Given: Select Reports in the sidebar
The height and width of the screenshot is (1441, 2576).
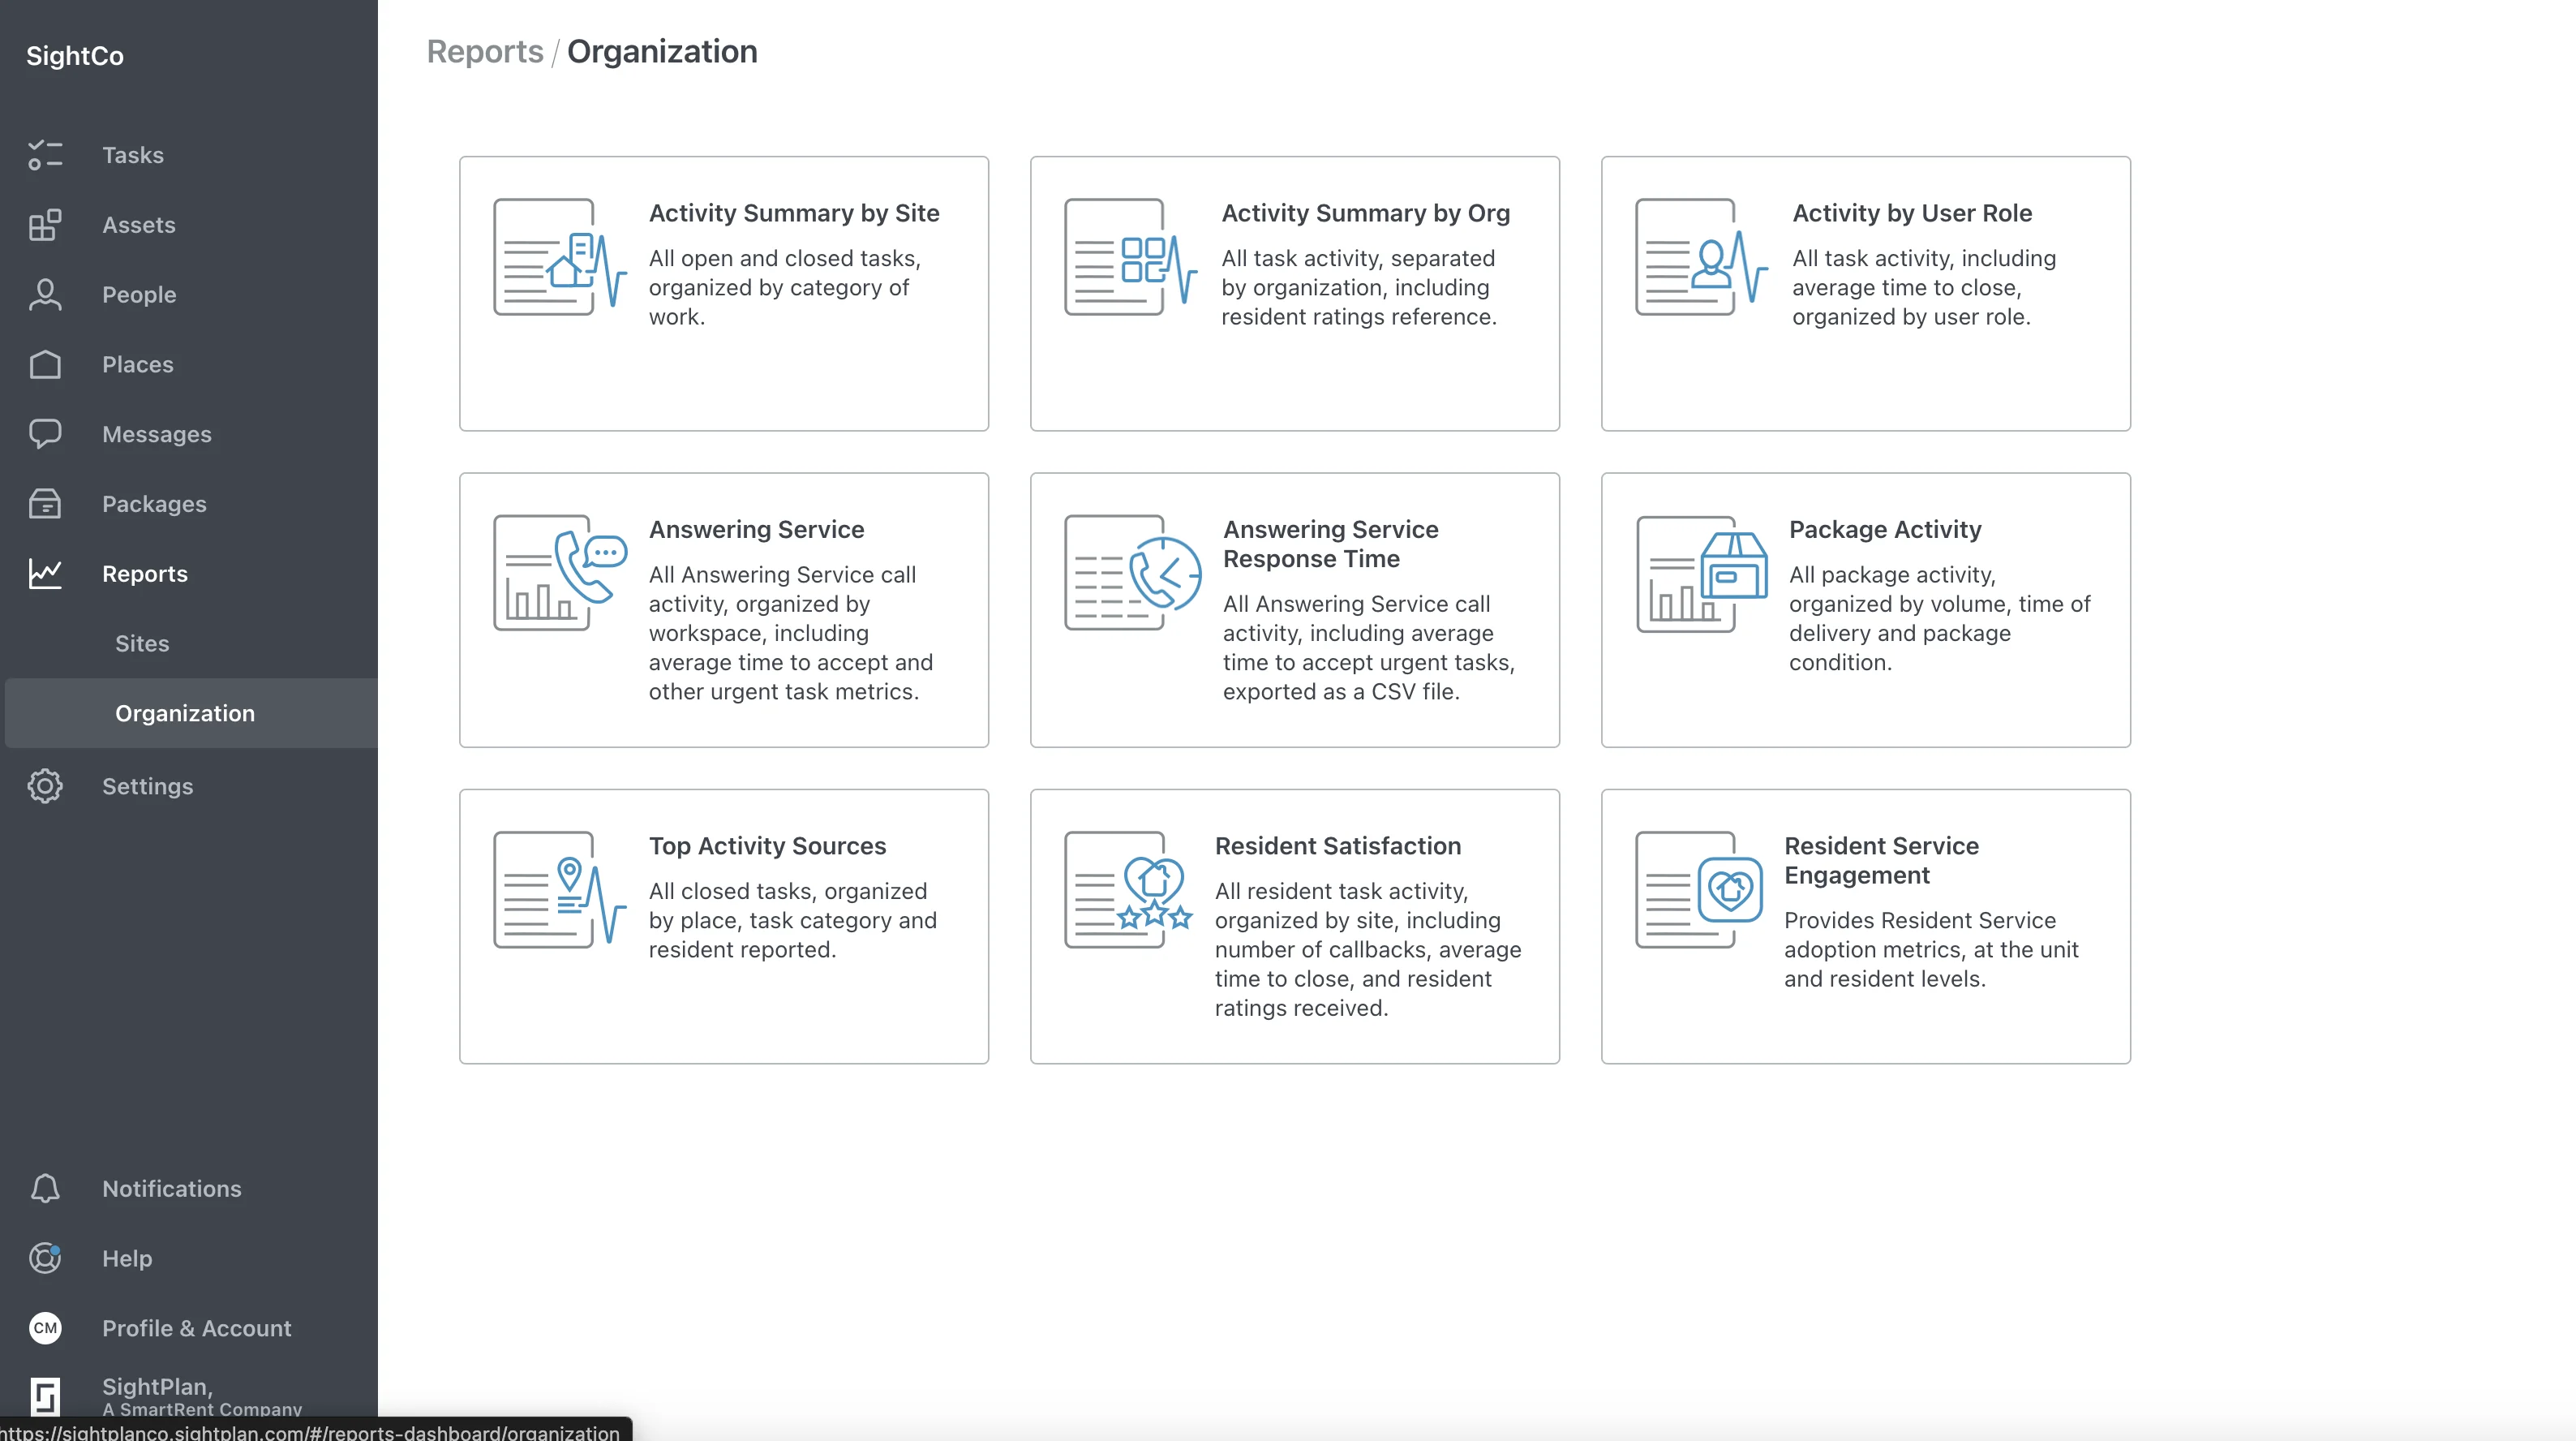Looking at the screenshot, I should tap(145, 574).
